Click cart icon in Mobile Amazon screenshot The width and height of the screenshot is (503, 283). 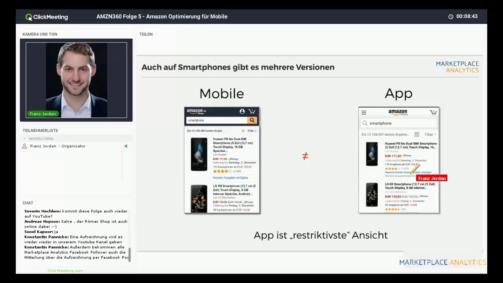pos(252,112)
